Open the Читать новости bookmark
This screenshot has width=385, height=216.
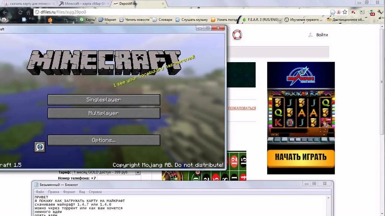(134, 19)
